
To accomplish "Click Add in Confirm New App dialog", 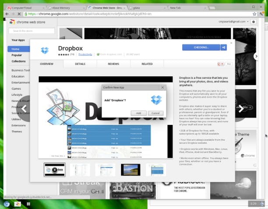I will [x=139, y=113].
